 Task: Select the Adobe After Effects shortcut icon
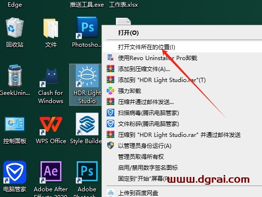click(50, 172)
